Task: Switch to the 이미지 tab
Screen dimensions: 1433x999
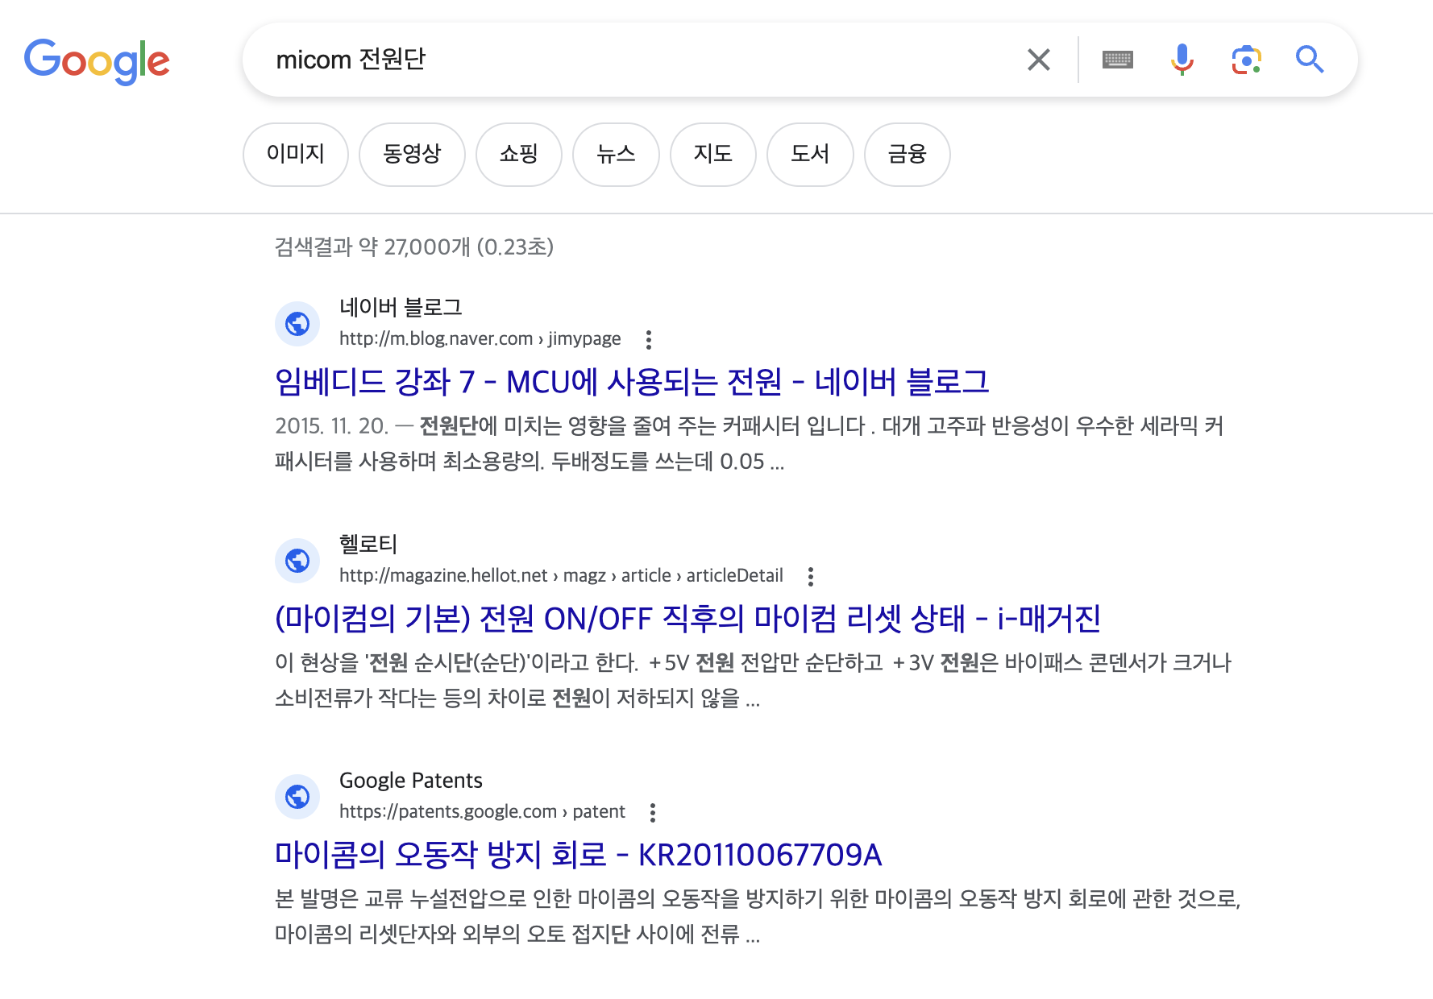Action: click(296, 154)
